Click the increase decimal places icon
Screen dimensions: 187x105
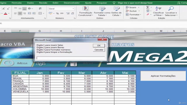(68, 13)
